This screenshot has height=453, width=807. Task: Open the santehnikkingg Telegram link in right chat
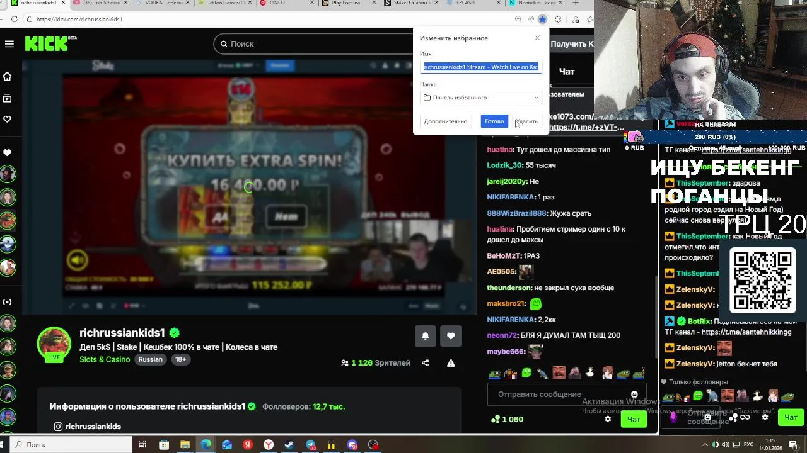coord(746,332)
